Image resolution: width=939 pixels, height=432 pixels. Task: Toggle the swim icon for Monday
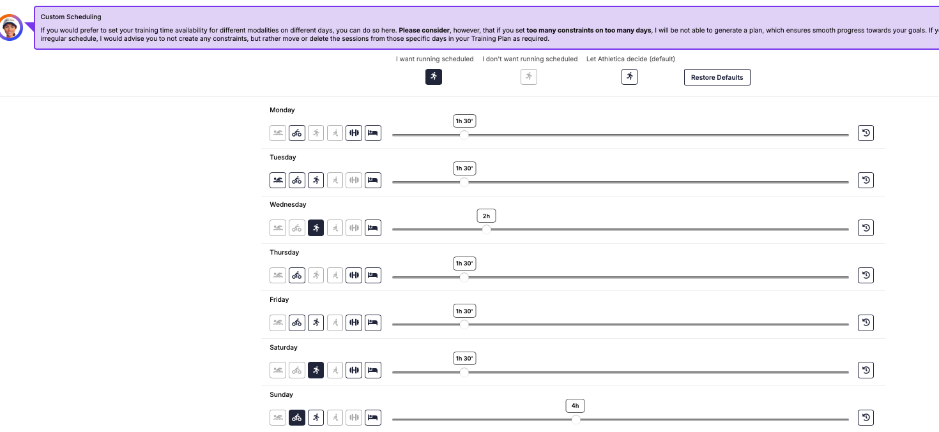(x=278, y=133)
